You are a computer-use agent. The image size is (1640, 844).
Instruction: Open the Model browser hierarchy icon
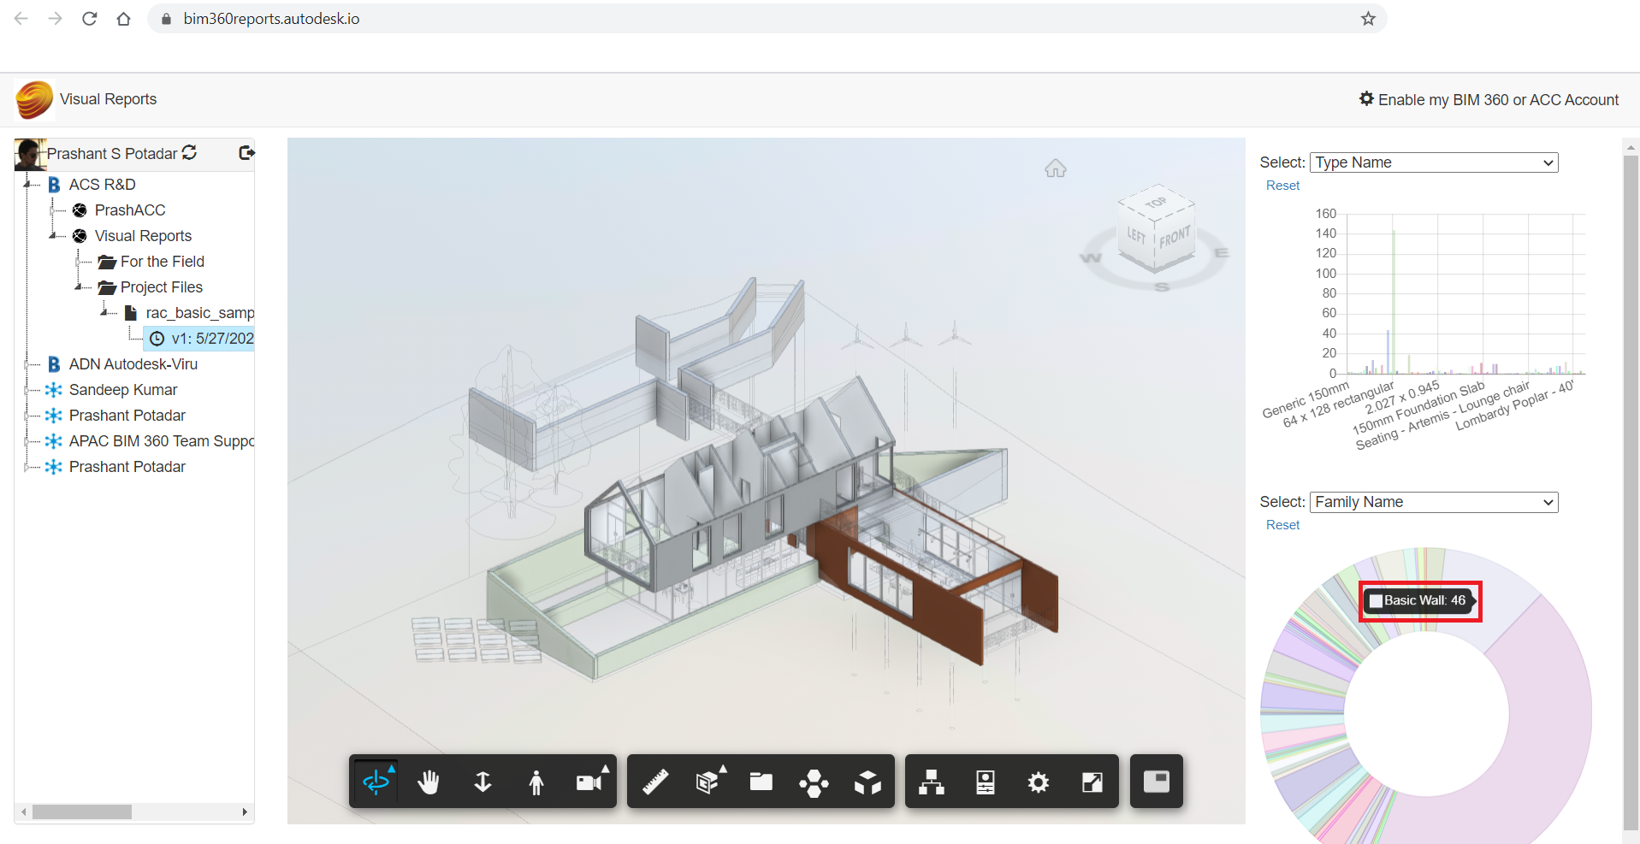[932, 782]
